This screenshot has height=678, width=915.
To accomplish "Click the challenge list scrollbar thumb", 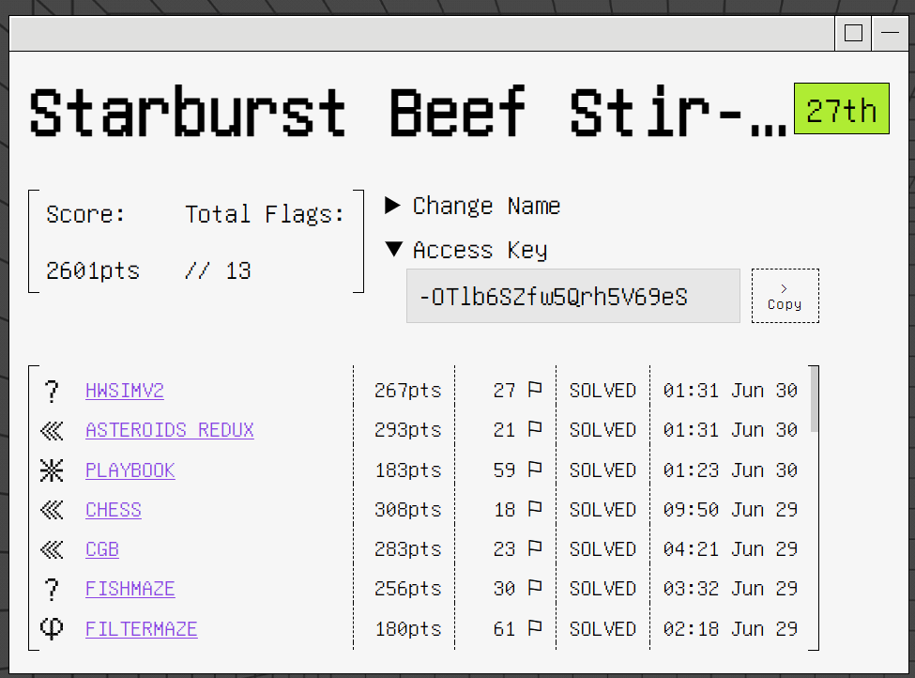I will point(814,399).
